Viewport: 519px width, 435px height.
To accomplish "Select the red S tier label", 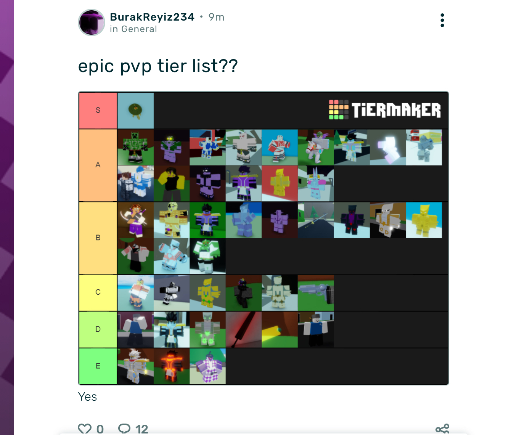I will (x=98, y=111).
